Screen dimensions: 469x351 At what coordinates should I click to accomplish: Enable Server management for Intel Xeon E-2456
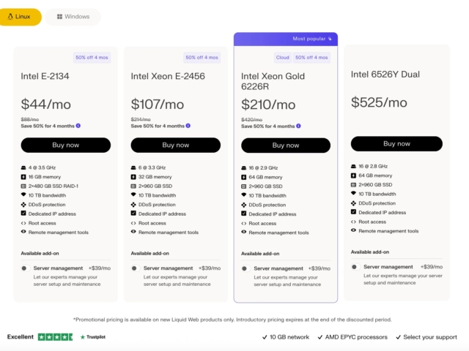click(135, 268)
